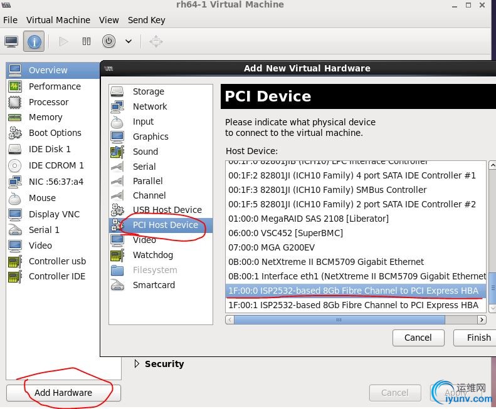Start the virtual machine with Run icon
This screenshot has height=409, width=496.
(63, 41)
